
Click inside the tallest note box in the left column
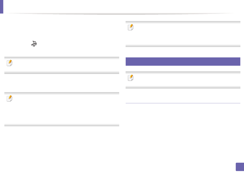[64, 109]
